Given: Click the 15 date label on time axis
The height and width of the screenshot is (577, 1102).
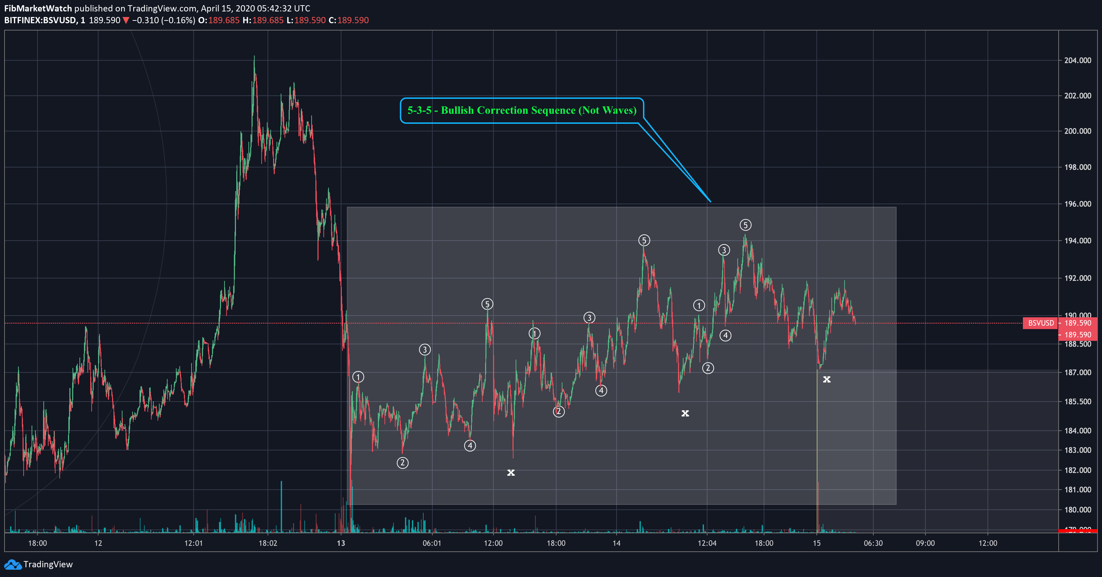Looking at the screenshot, I should [x=817, y=543].
